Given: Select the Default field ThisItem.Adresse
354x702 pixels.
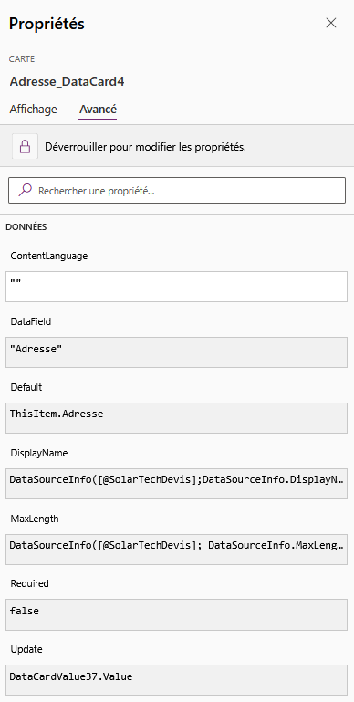Looking at the screenshot, I should pyautogui.click(x=176, y=418).
